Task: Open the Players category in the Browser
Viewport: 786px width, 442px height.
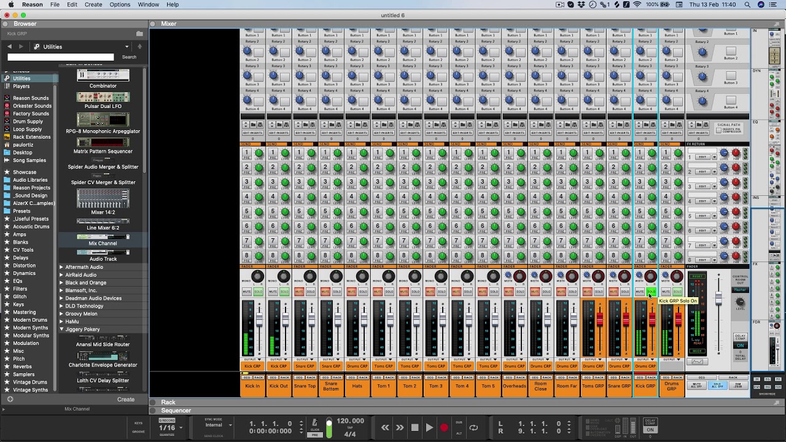Action: click(21, 87)
